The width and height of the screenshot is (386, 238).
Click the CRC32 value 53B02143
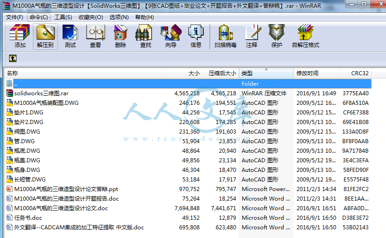355,228
